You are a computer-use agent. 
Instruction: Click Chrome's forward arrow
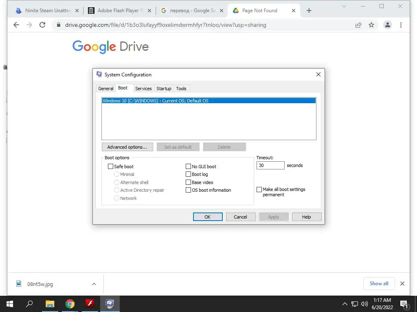coord(29,25)
